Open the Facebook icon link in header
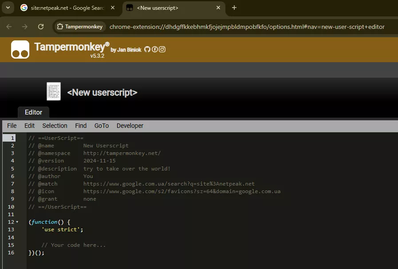This screenshot has width=398, height=269. (x=154, y=49)
